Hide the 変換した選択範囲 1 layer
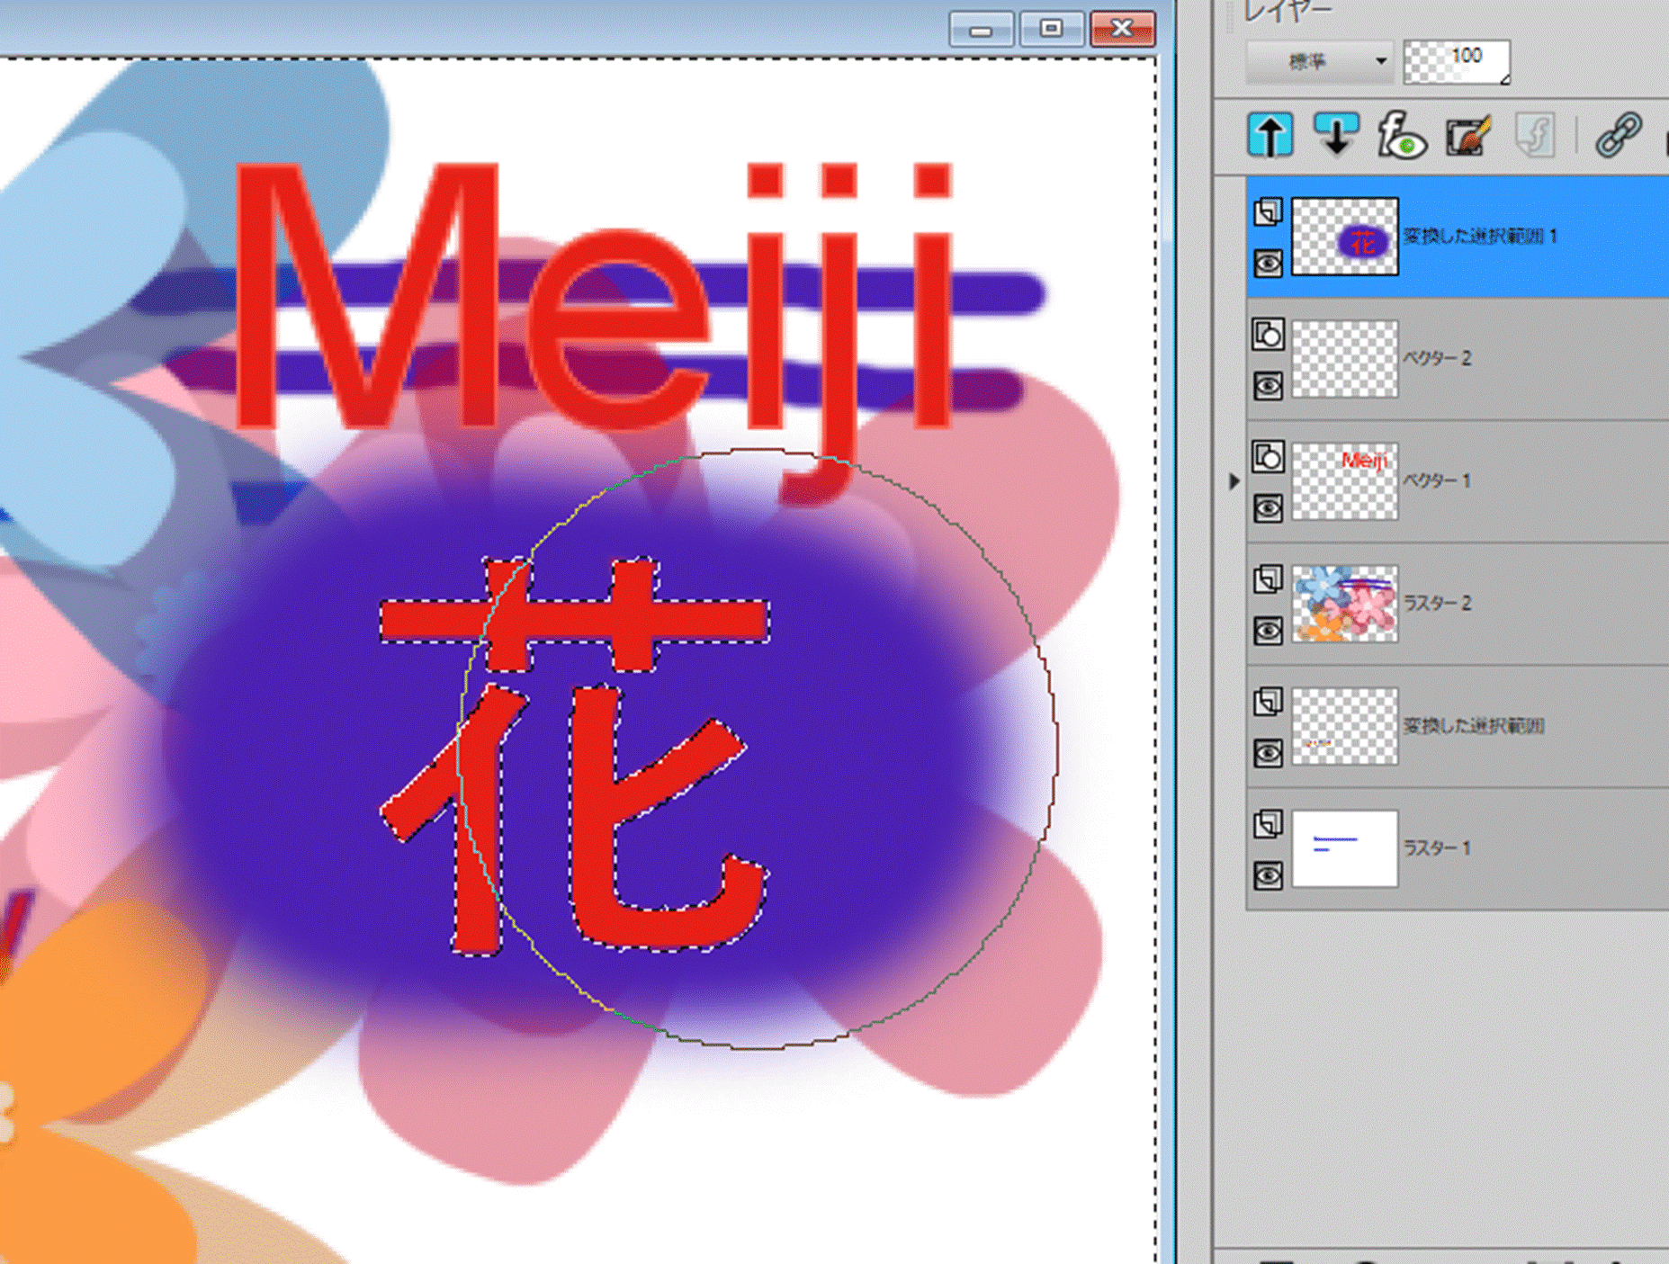1669x1264 pixels. 1268,264
